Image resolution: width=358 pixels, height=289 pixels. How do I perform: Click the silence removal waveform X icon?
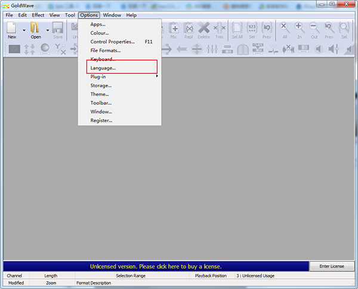click(x=288, y=49)
